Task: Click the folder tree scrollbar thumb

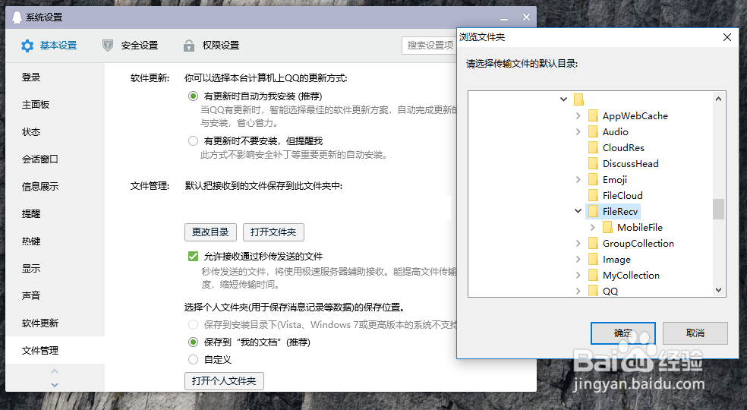Action: (718, 210)
